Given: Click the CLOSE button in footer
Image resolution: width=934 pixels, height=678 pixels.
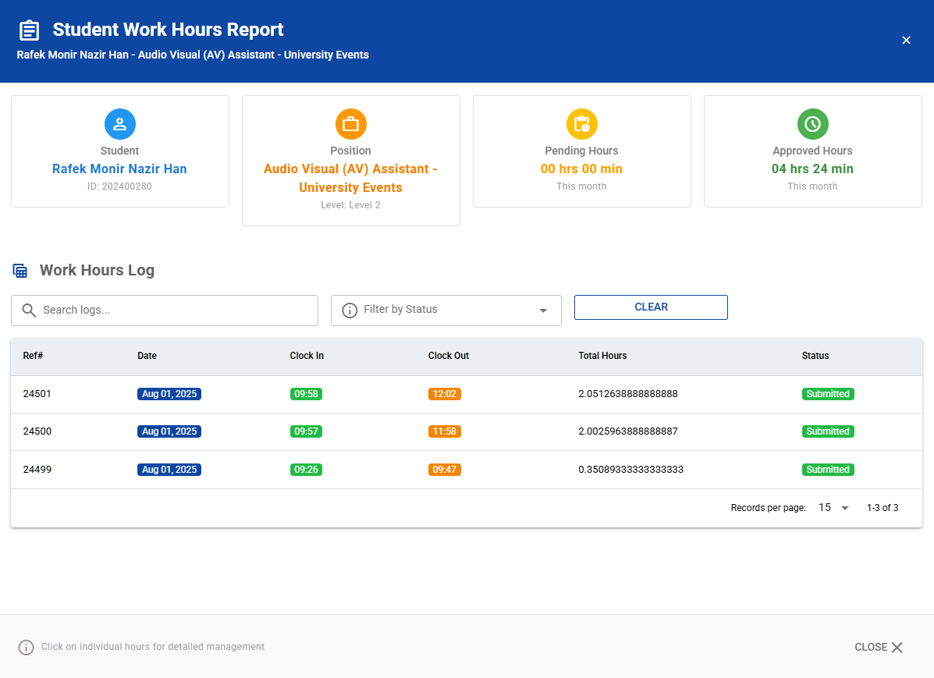Looking at the screenshot, I should 878,647.
